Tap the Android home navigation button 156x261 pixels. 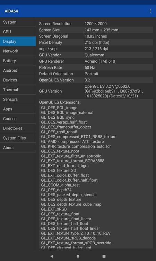[78, 256]
